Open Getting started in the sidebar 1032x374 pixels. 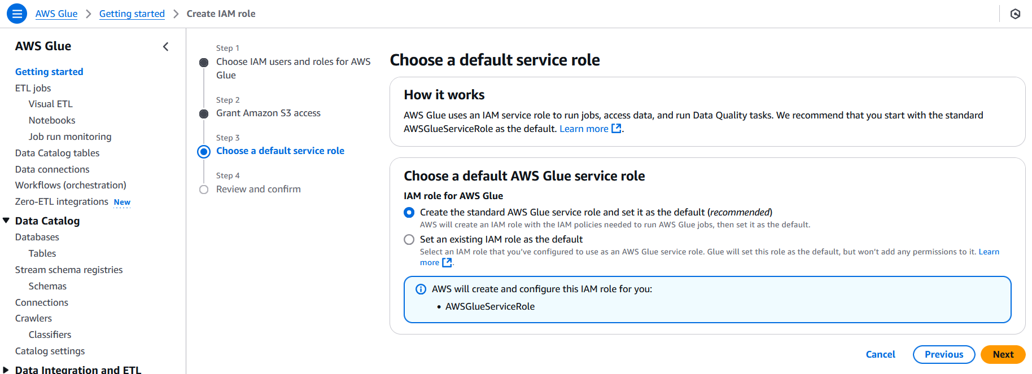[49, 72]
